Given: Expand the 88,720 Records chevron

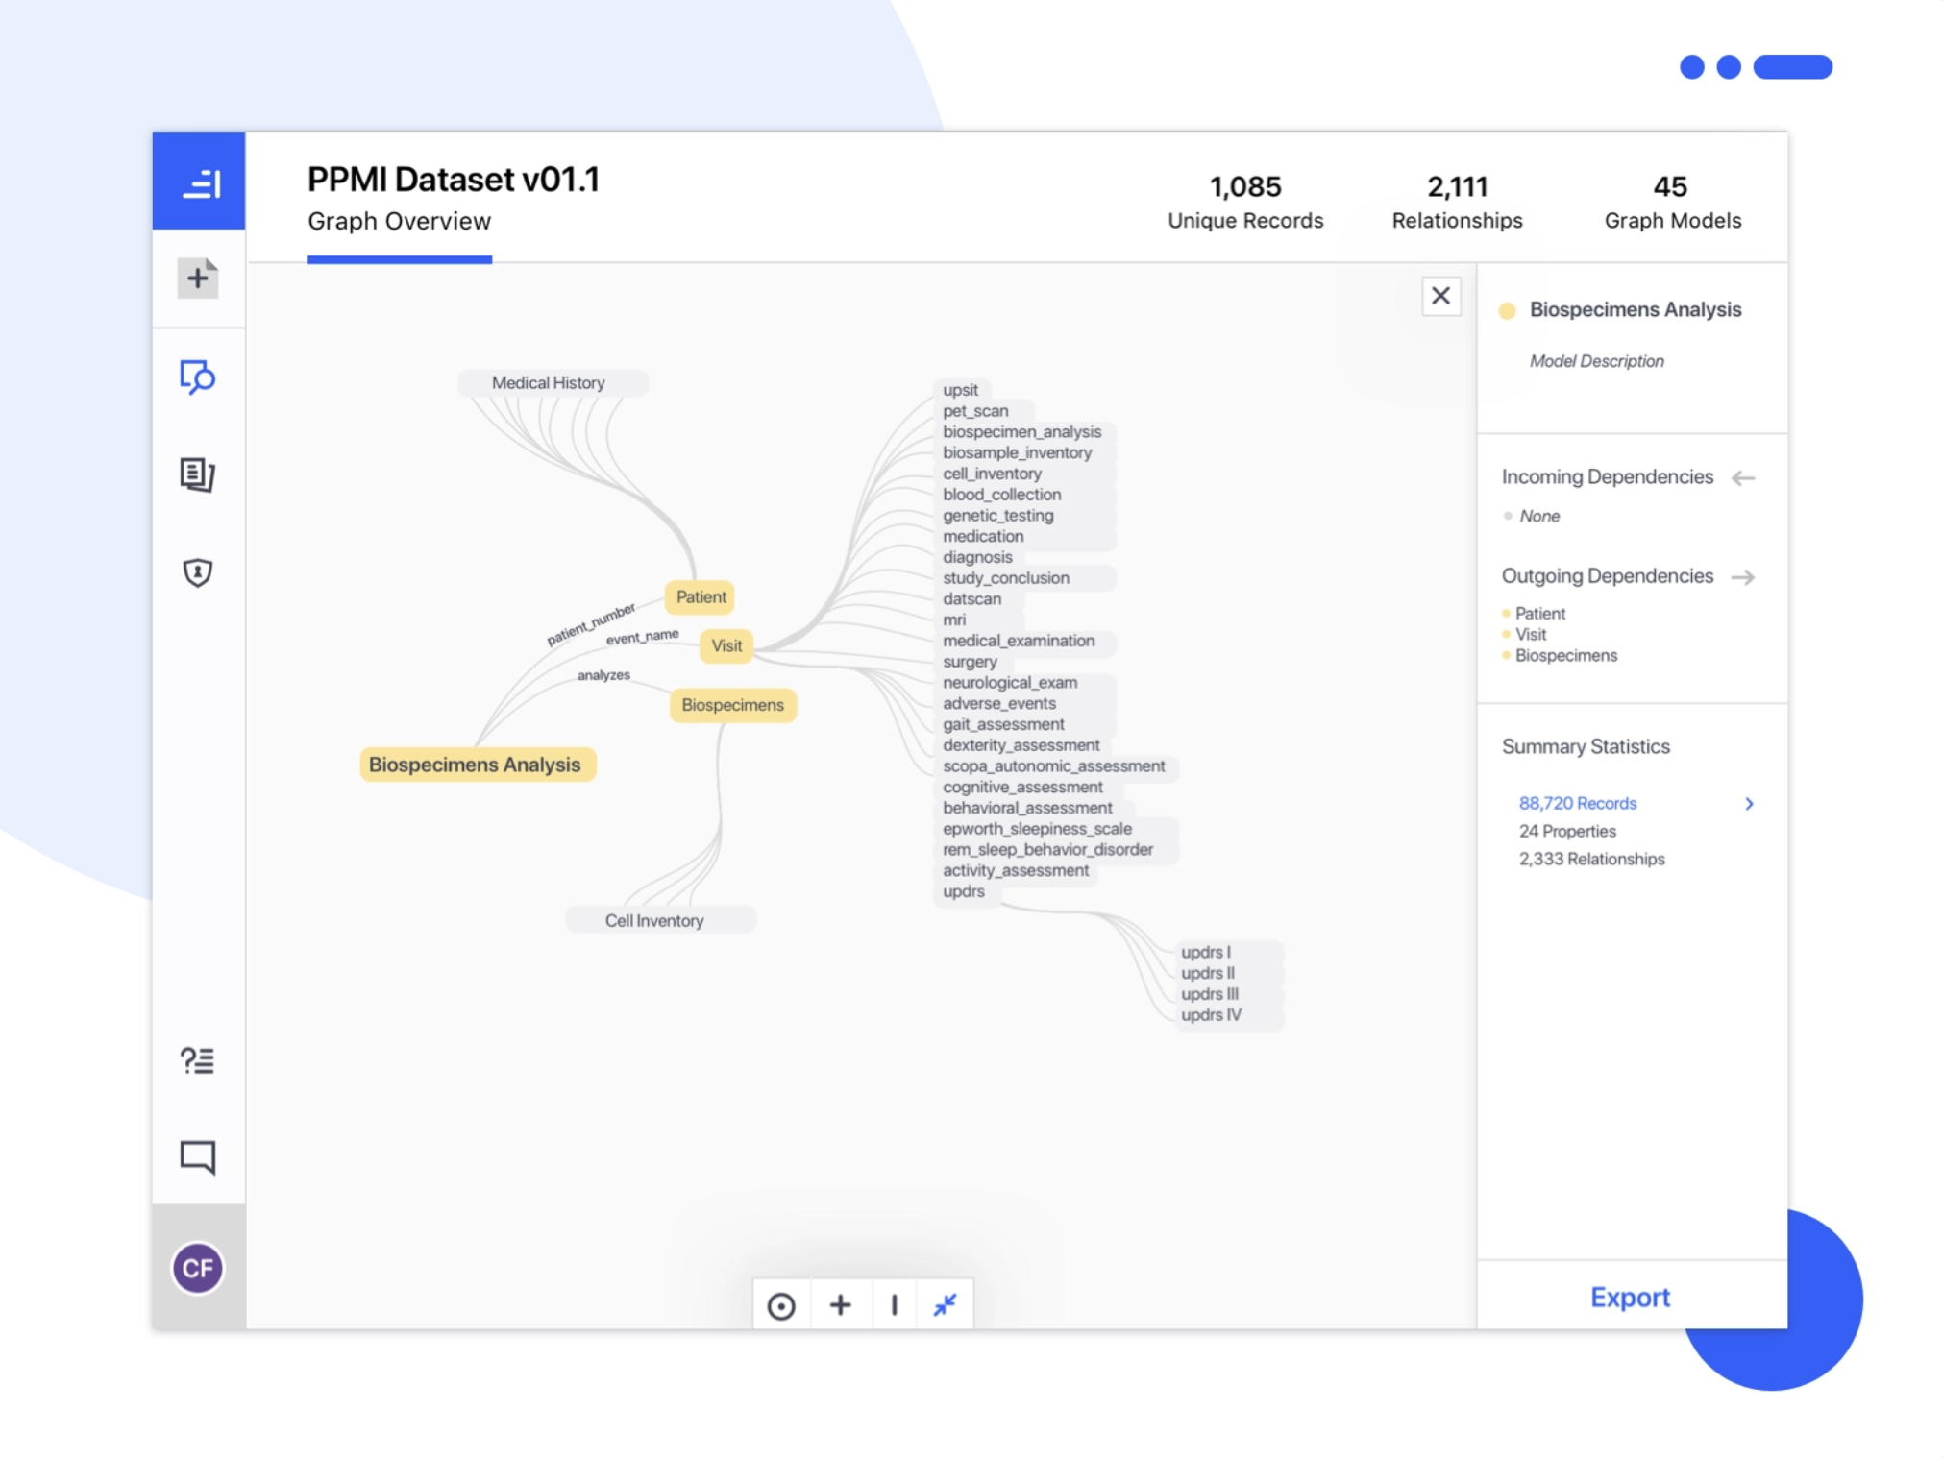Looking at the screenshot, I should click(1749, 804).
